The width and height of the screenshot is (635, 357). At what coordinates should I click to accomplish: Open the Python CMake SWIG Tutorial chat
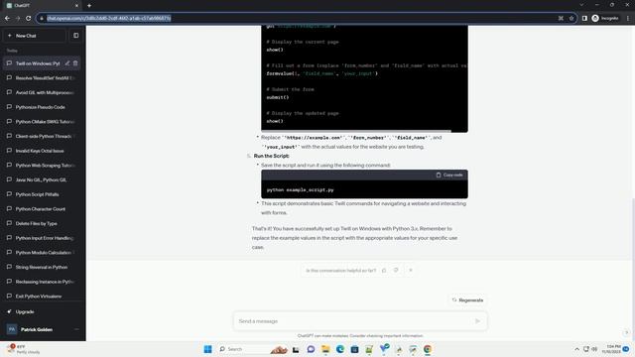(42, 121)
